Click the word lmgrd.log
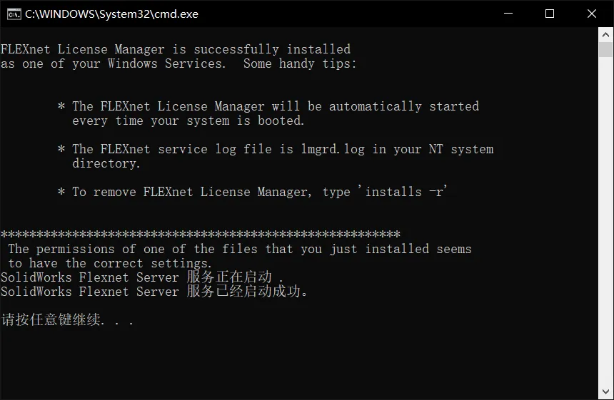The image size is (614, 400). [x=333, y=149]
